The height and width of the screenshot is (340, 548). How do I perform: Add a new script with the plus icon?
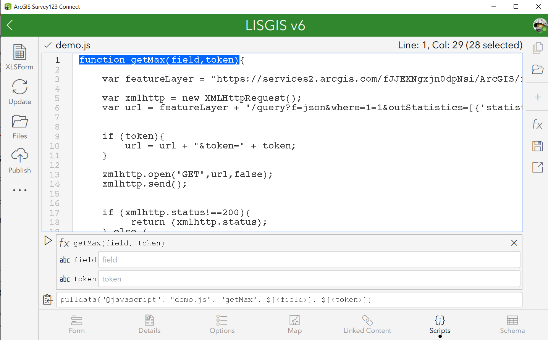pyautogui.click(x=538, y=97)
